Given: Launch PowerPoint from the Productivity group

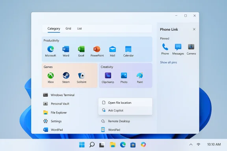Looking at the screenshot, I should [x=97, y=51].
